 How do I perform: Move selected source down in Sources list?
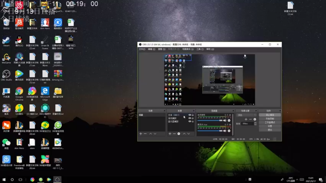point(189,134)
